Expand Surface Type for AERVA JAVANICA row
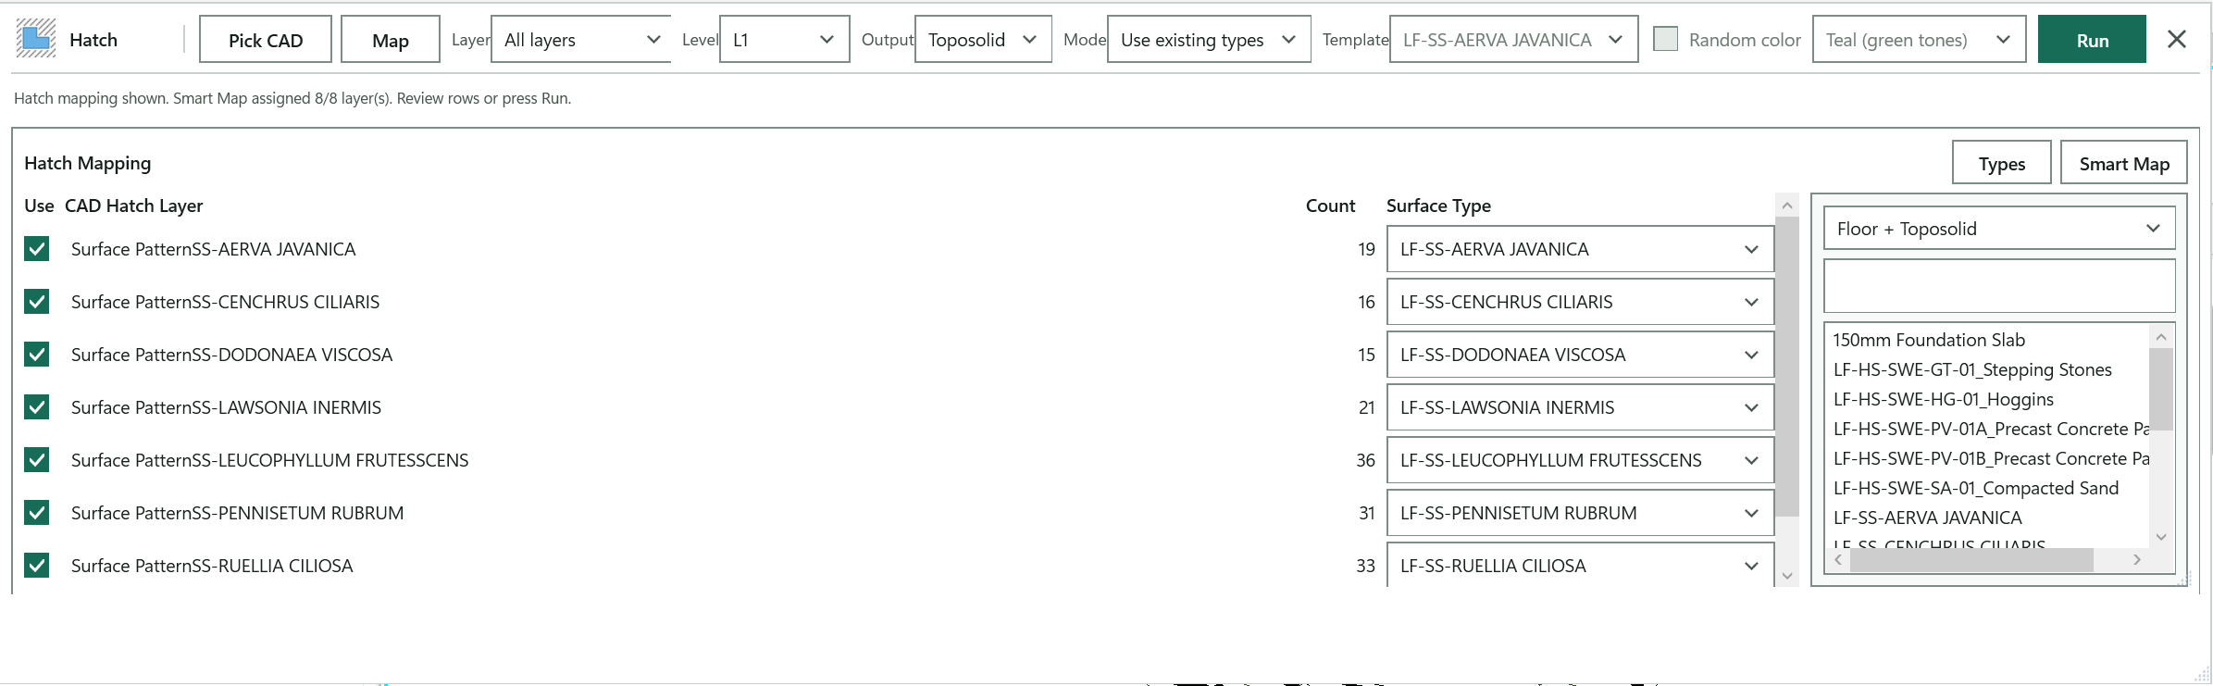2213x686 pixels. click(x=1580, y=249)
